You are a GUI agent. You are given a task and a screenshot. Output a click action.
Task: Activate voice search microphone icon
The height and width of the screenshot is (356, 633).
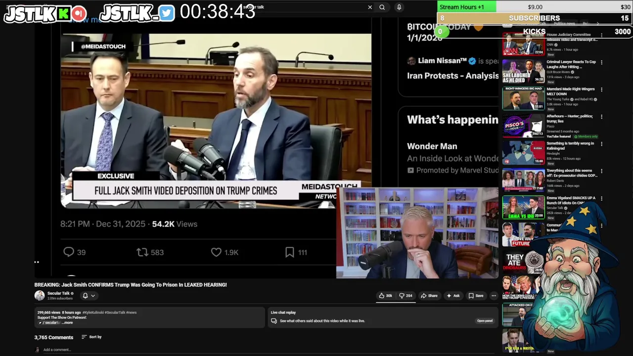[x=399, y=7]
